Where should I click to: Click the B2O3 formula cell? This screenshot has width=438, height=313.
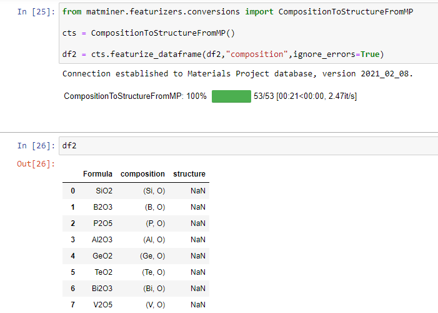tap(102, 207)
